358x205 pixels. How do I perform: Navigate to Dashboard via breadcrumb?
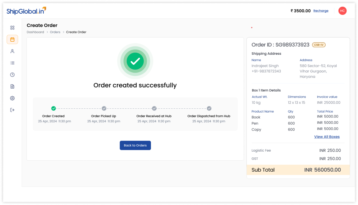tap(35, 32)
